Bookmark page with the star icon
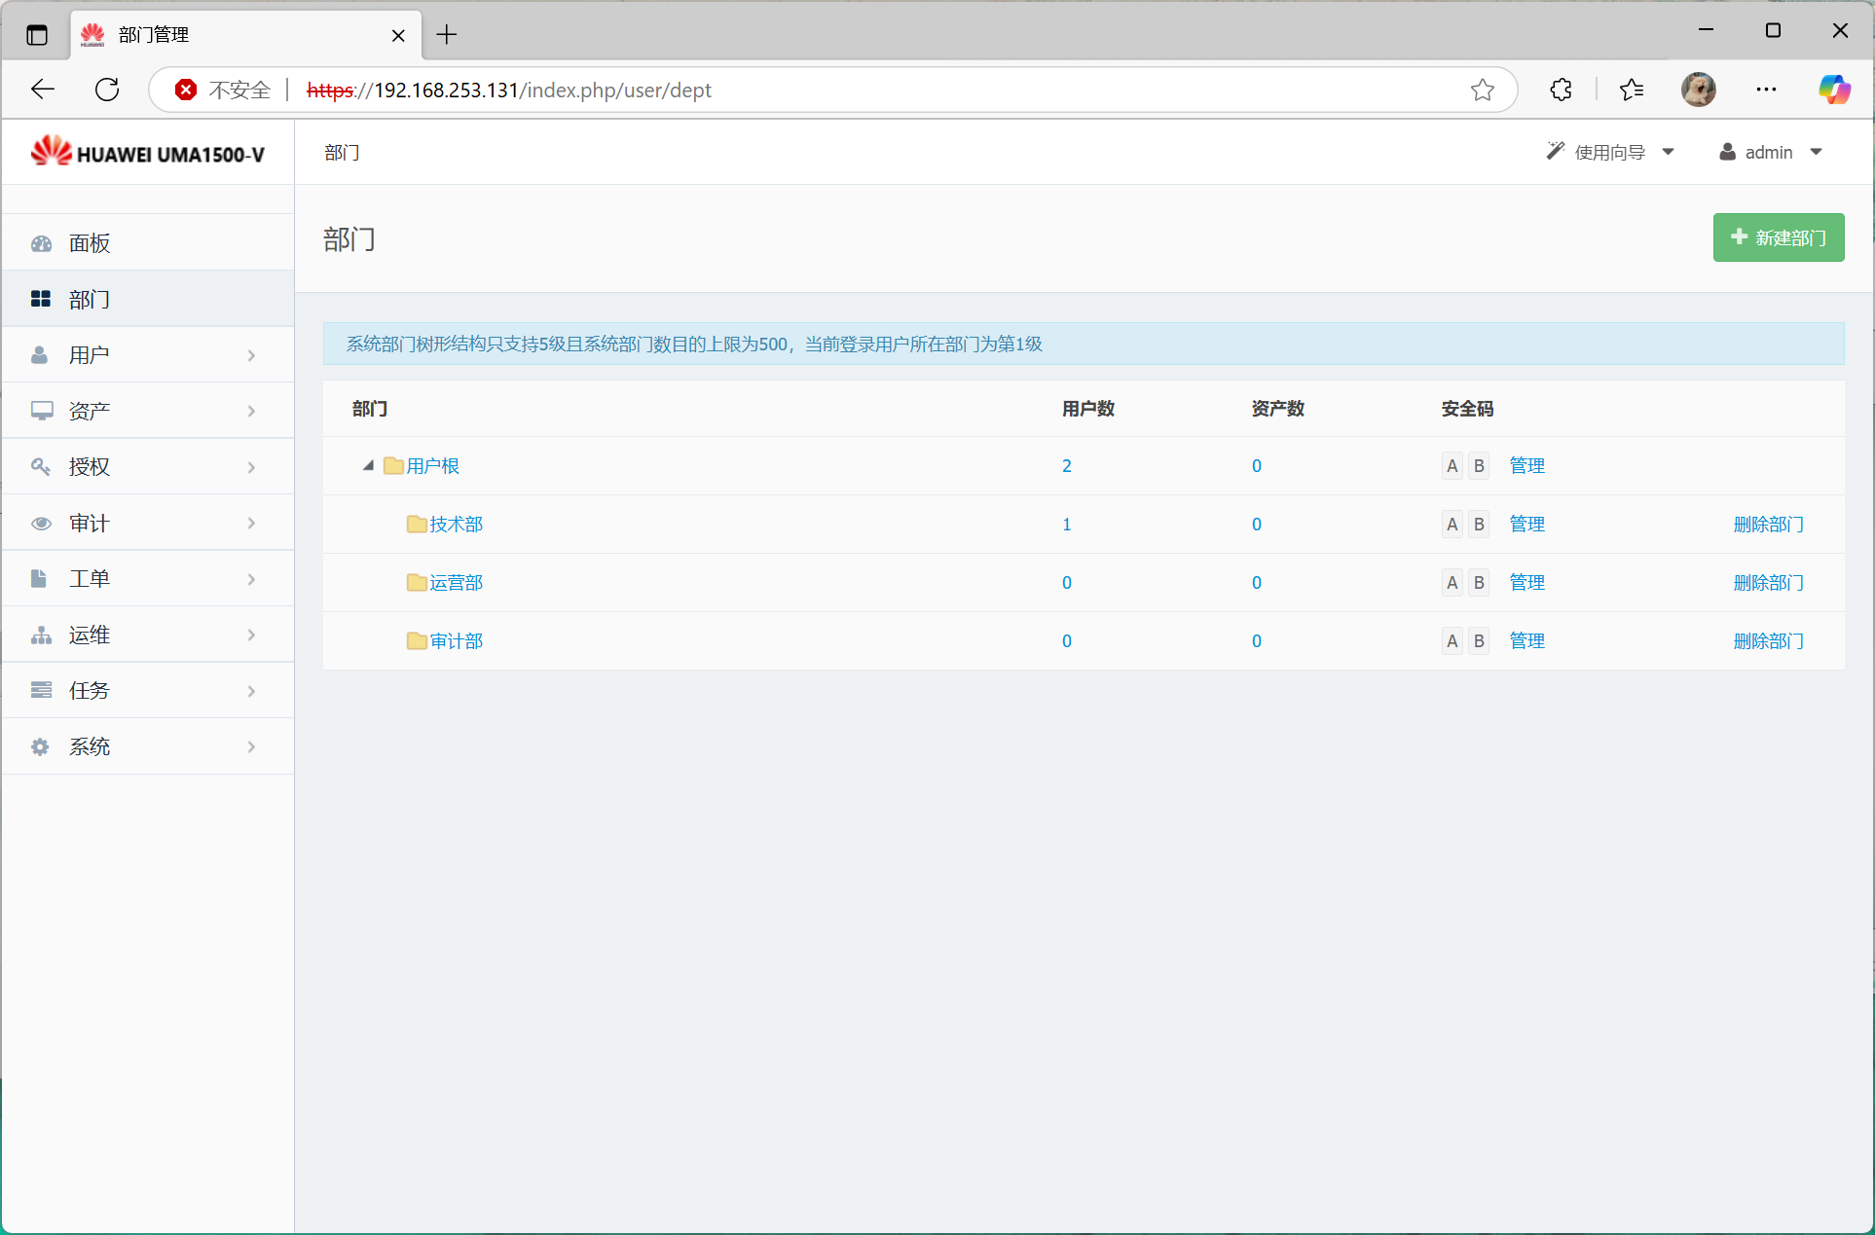Image resolution: width=1875 pixels, height=1235 pixels. point(1482,90)
